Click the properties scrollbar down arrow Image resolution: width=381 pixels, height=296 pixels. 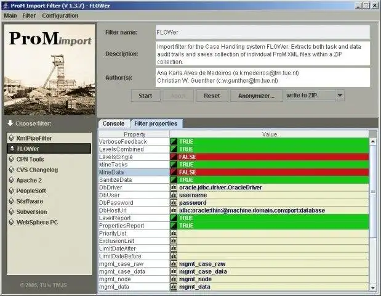coord(373,287)
